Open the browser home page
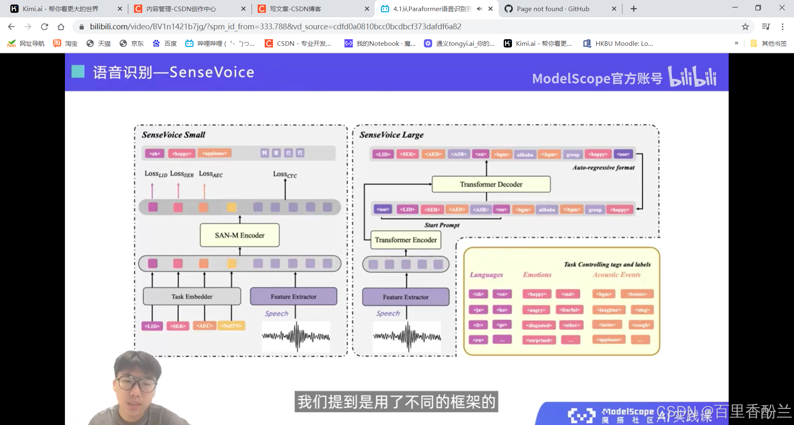Viewport: 794px width, 425px height. (x=61, y=27)
